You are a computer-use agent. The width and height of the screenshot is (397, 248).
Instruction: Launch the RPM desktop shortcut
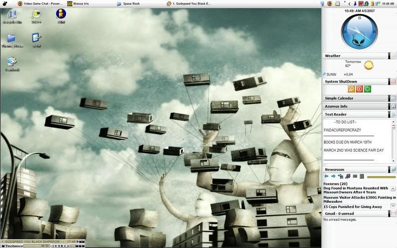pos(36,41)
